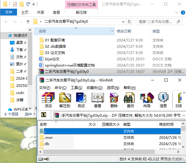Sort Explorer files by 修改日期 column
This screenshot has height=163, width=186.
pyautogui.click(x=133, y=31)
